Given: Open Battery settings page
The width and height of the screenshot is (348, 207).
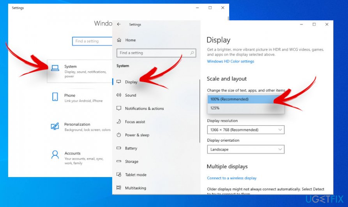Looking at the screenshot, I should 131,148.
